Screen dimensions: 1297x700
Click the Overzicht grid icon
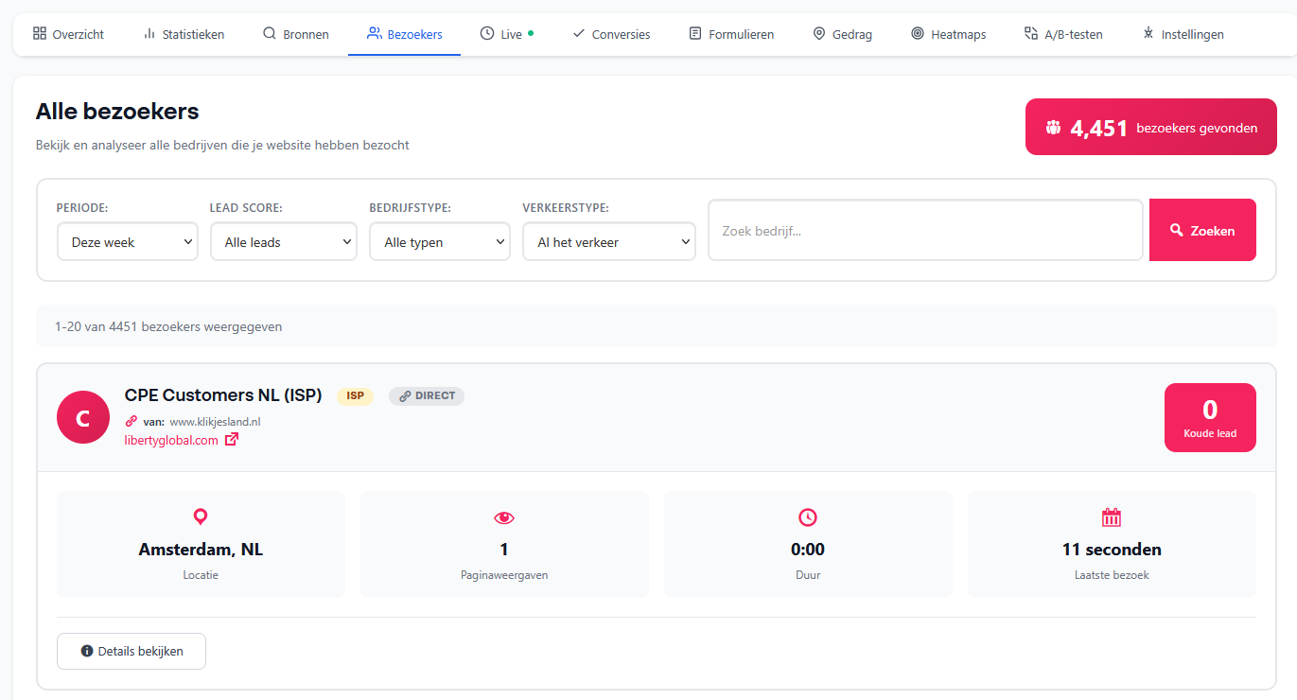pyautogui.click(x=39, y=33)
